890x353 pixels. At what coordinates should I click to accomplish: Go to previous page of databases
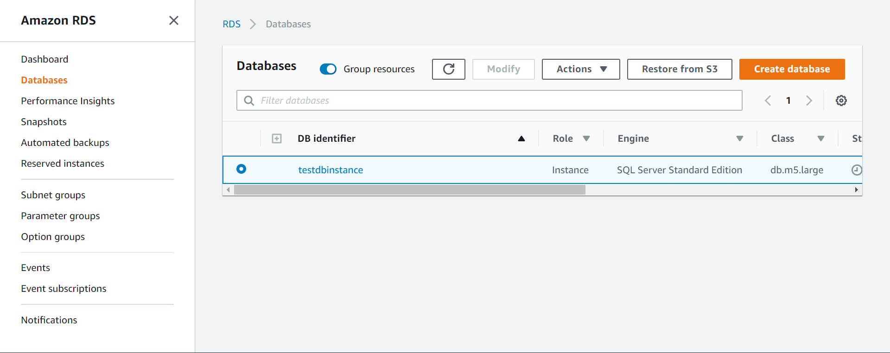coord(768,101)
